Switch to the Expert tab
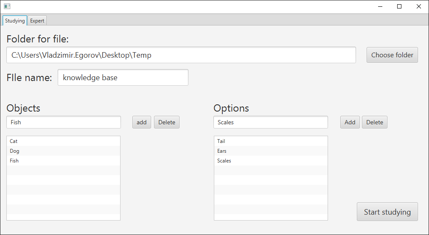Image resolution: width=429 pixels, height=235 pixels. tap(37, 21)
